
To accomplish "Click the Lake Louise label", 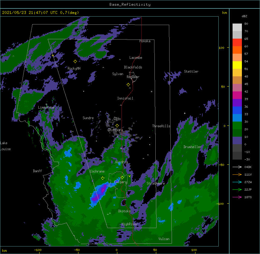I will [x=5, y=146].
